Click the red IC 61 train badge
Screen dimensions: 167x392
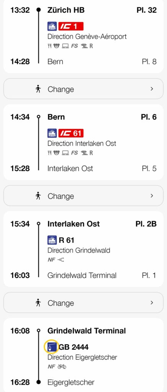click(71, 133)
